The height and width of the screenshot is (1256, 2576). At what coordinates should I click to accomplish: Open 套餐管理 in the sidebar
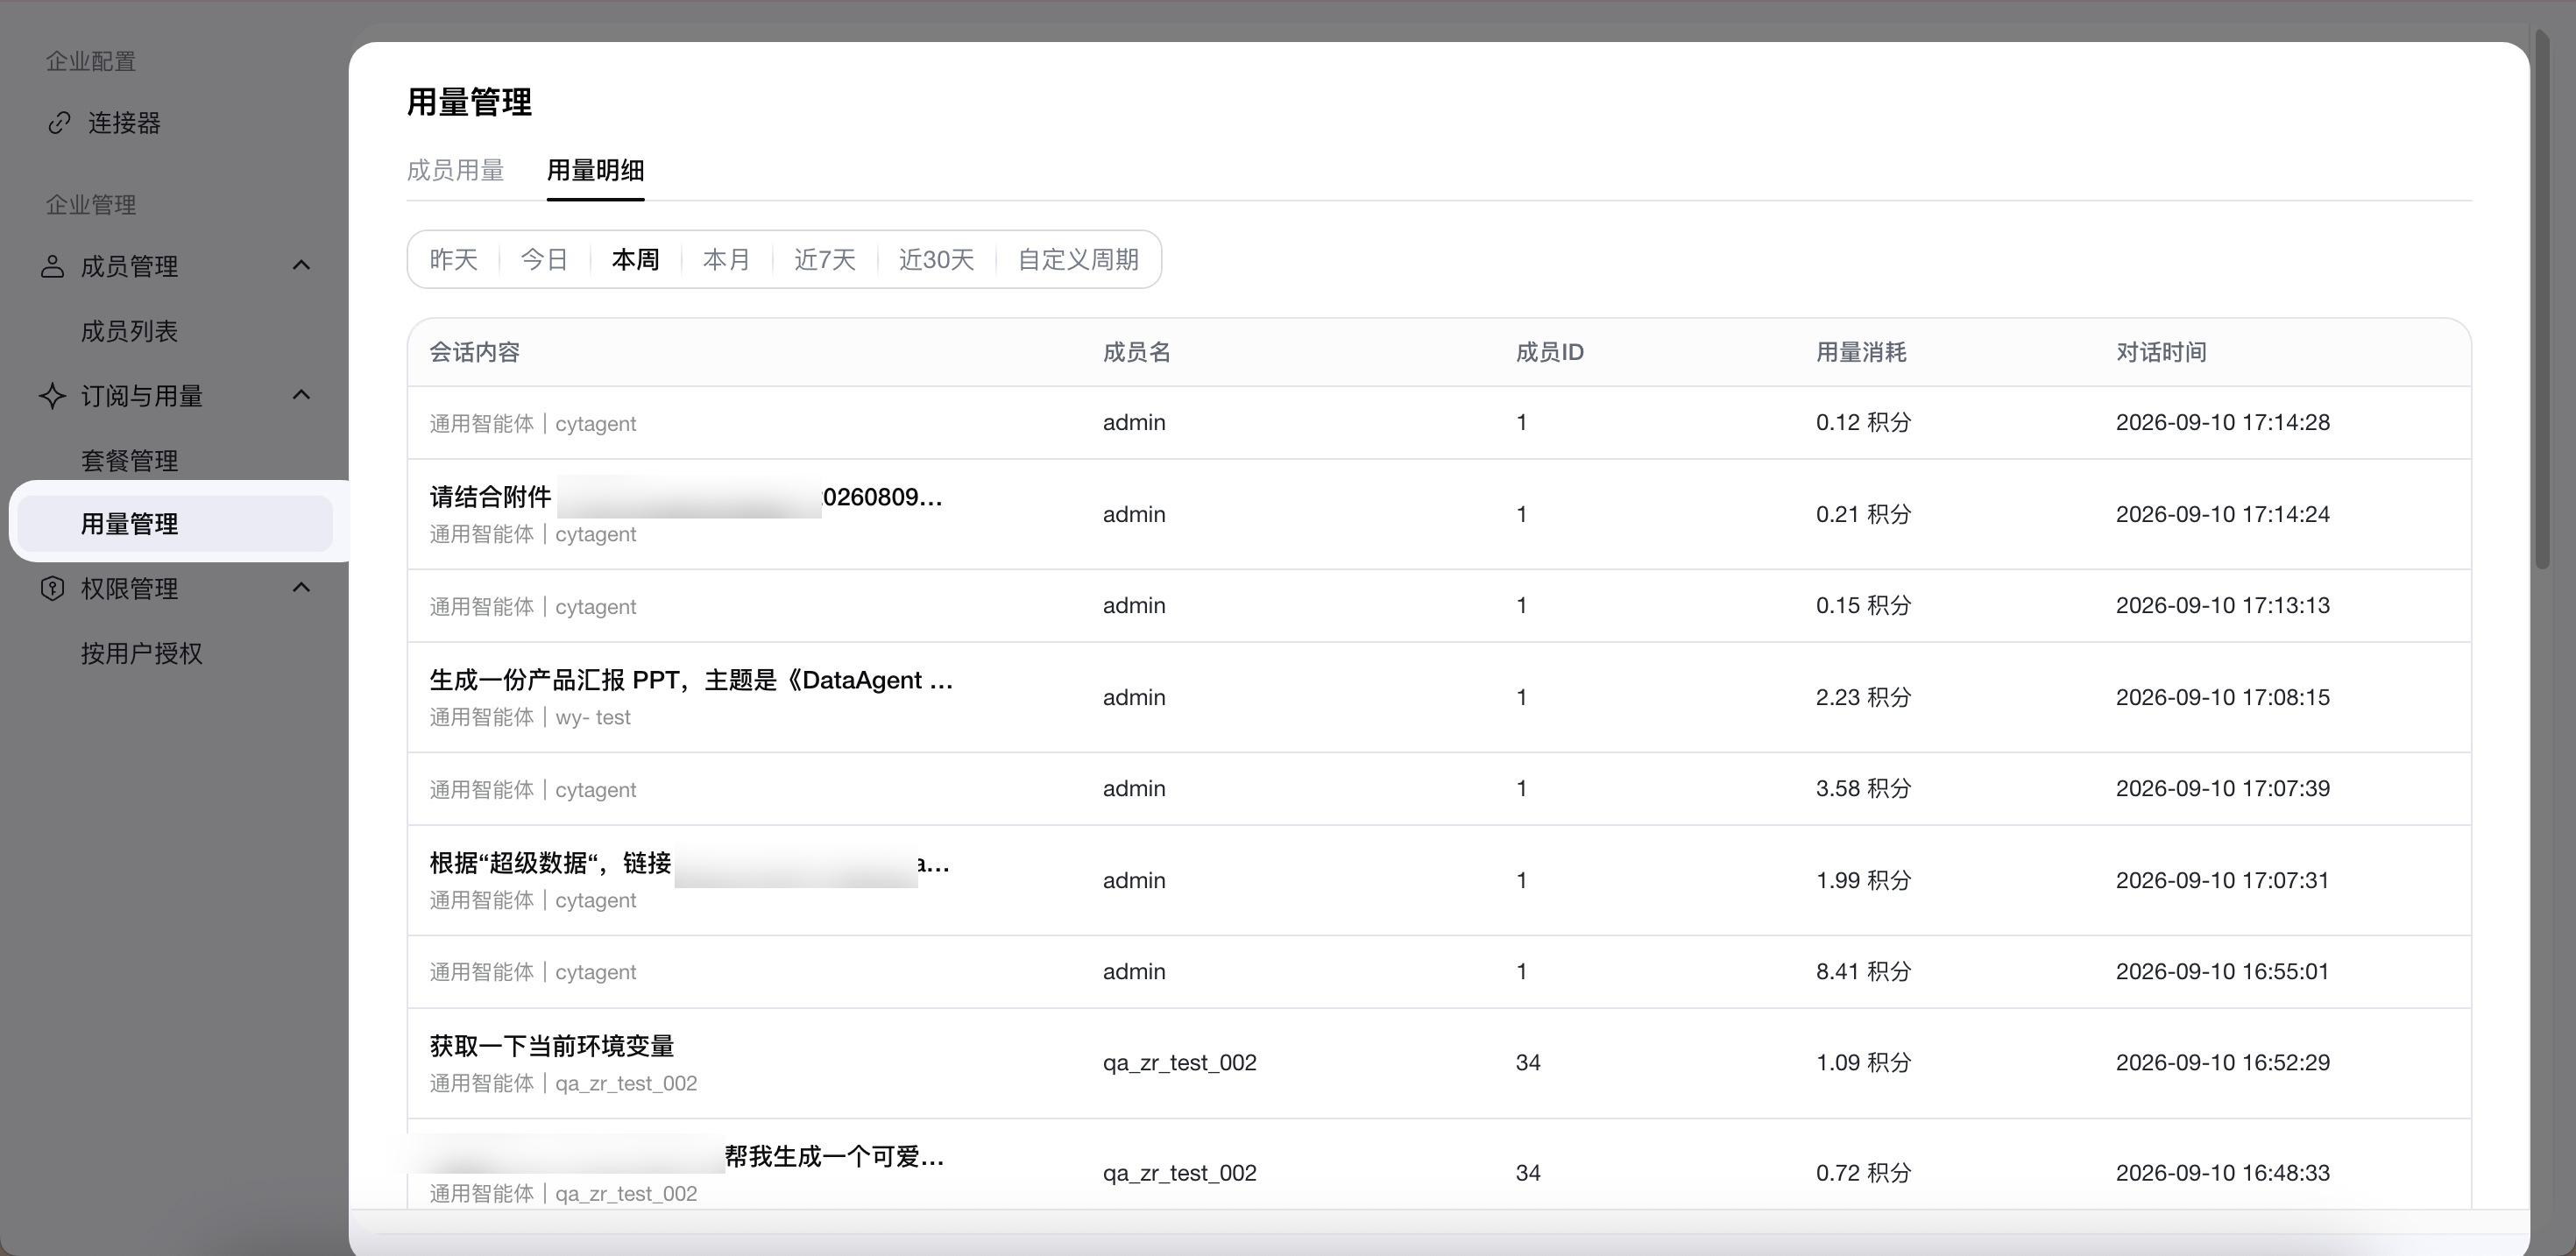coord(129,461)
